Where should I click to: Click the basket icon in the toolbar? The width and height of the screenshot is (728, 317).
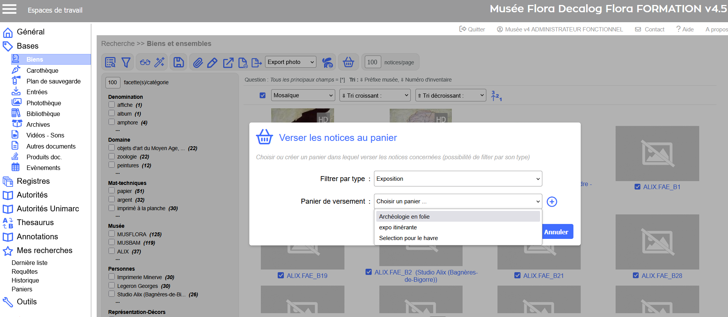click(x=348, y=62)
